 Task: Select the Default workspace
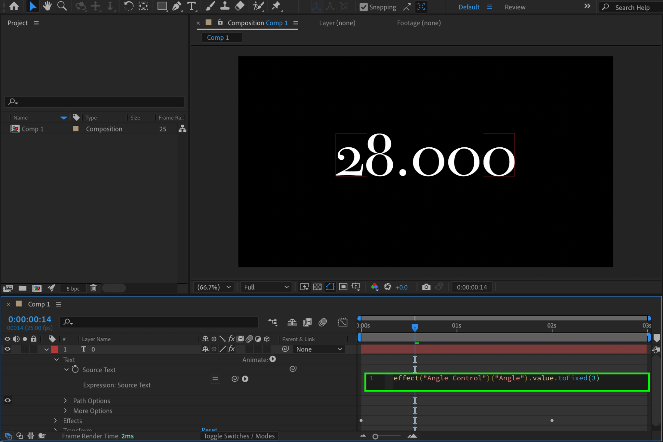coord(469,7)
